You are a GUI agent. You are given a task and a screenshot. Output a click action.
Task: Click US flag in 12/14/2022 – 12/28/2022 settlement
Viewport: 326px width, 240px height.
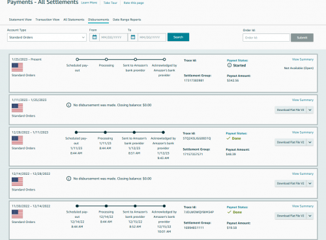click(x=17, y=181)
